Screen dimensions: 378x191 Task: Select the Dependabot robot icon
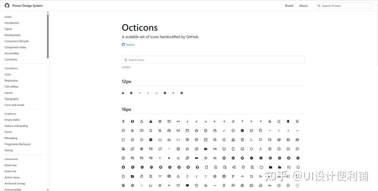pyautogui.click(x=187, y=149)
